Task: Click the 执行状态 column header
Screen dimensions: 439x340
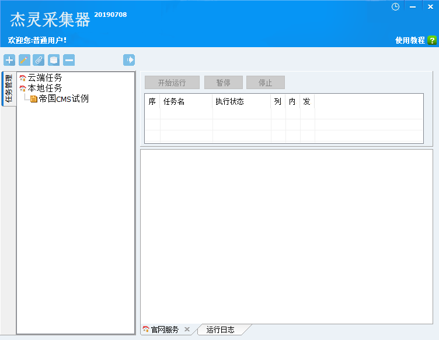Action: [242, 101]
